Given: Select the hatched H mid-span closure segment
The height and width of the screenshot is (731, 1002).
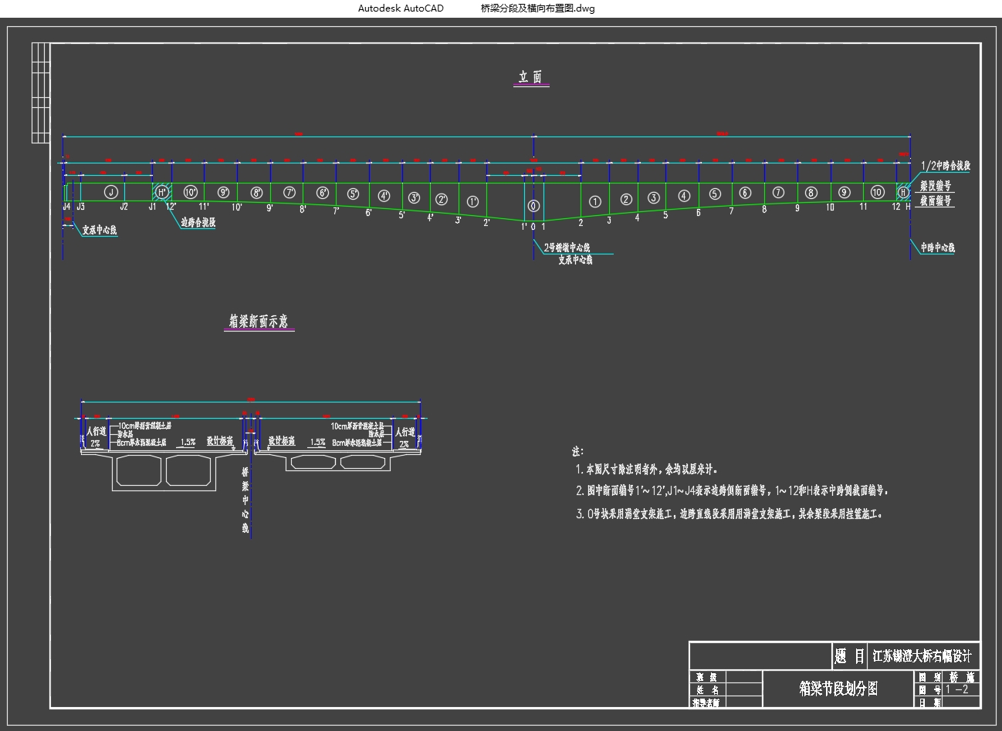Looking at the screenshot, I should [902, 192].
